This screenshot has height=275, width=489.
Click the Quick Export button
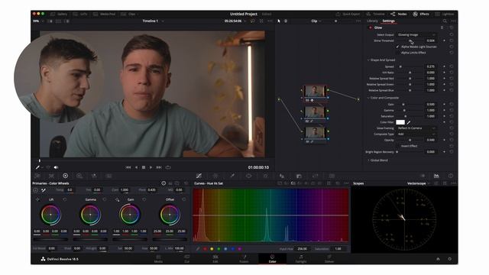coord(348,14)
